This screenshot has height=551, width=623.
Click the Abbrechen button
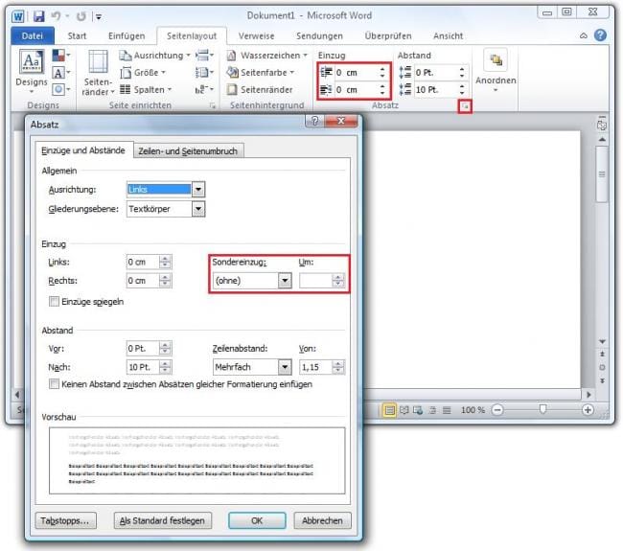point(322,520)
